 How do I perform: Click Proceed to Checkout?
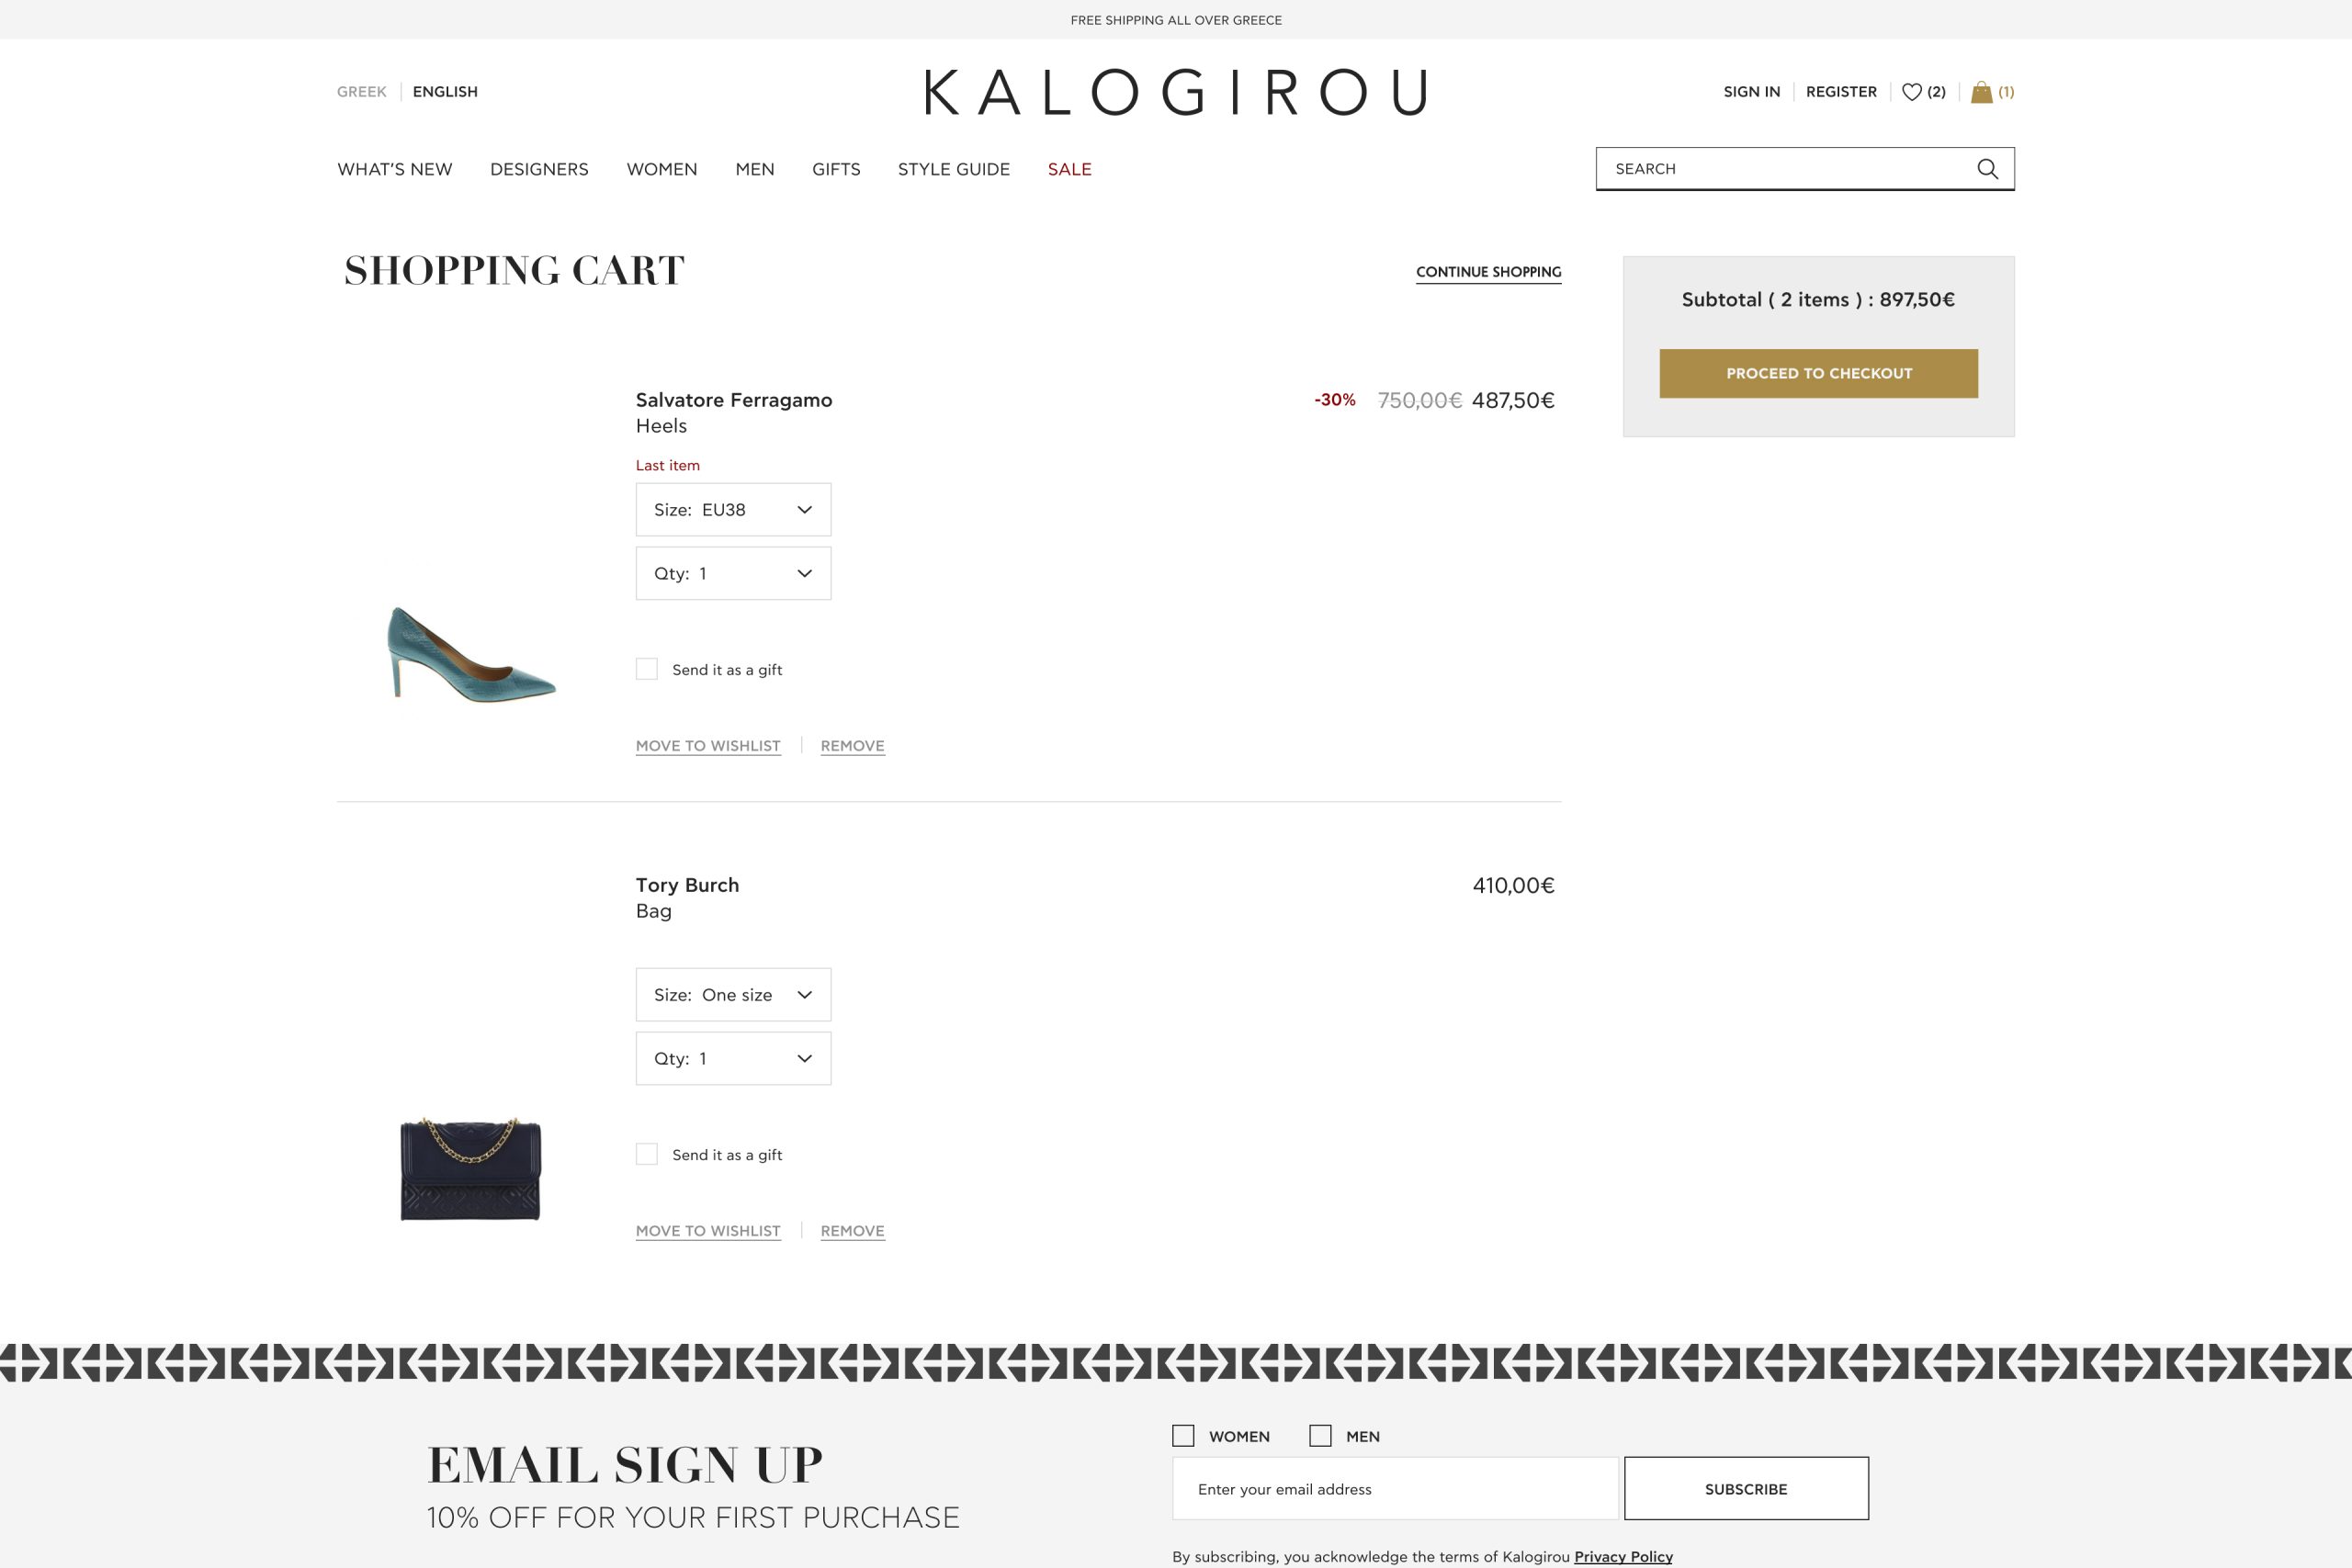point(1818,373)
